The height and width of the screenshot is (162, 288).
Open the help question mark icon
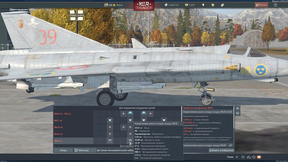[275, 5]
